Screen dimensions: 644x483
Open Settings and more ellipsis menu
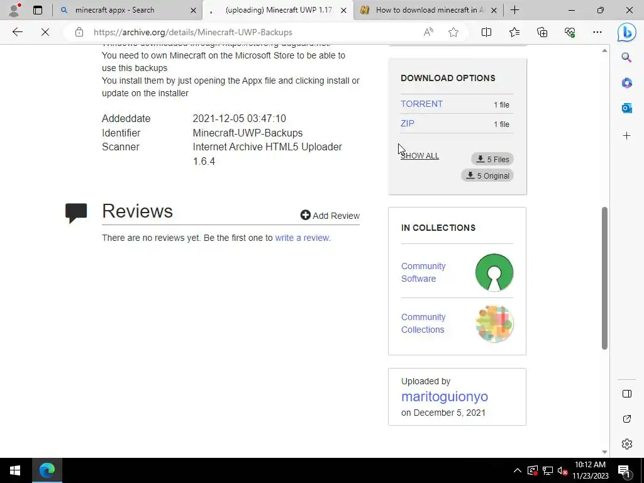point(597,32)
